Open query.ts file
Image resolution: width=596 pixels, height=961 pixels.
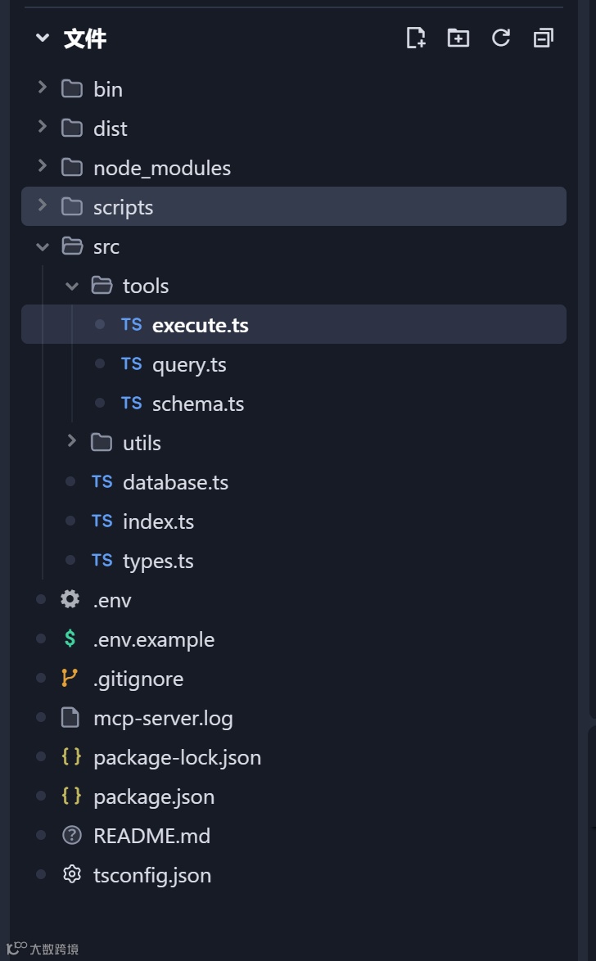(x=189, y=364)
